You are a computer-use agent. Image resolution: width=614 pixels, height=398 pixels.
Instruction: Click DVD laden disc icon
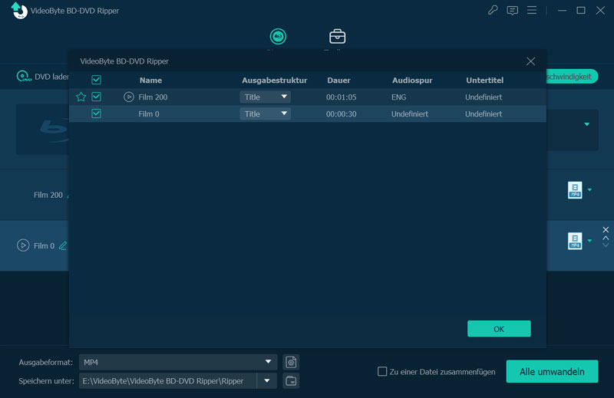pos(24,77)
